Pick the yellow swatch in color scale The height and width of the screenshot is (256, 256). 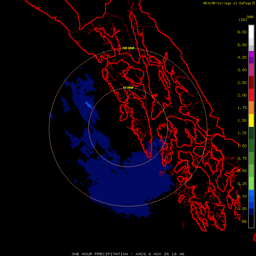click(x=251, y=121)
